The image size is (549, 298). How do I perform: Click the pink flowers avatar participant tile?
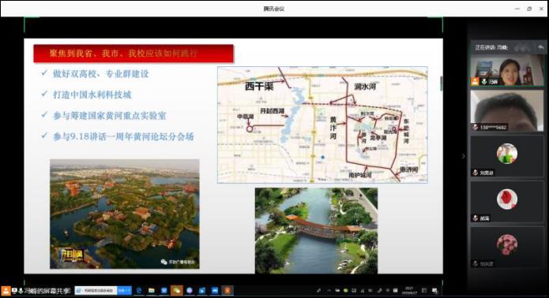coord(507,247)
